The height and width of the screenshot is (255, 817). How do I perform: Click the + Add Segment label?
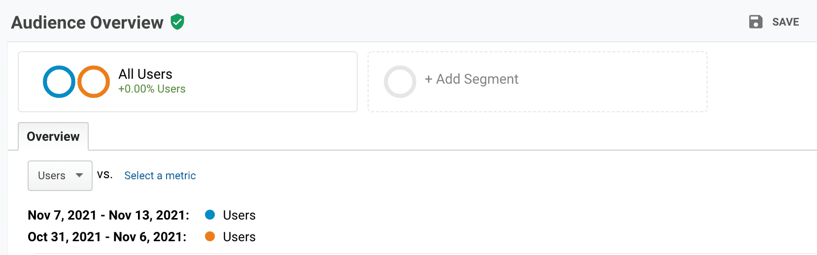tap(472, 79)
